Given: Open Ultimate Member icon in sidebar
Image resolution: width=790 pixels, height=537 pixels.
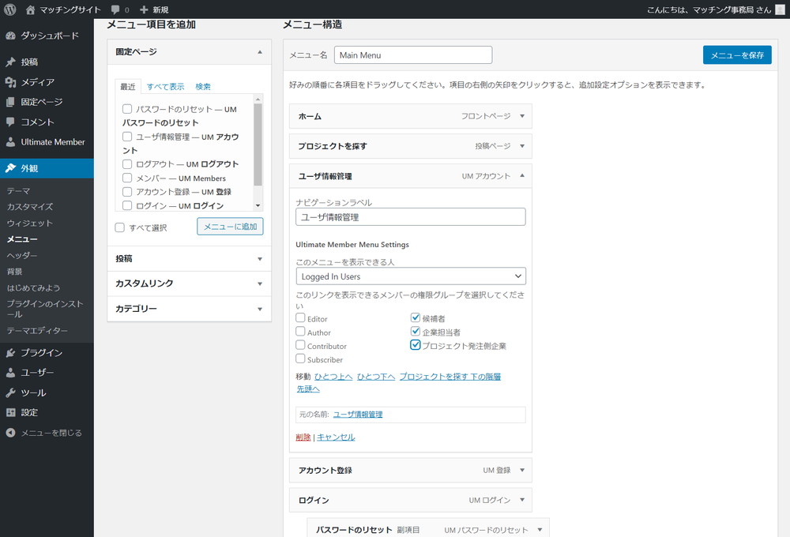Looking at the screenshot, I should coord(10,142).
